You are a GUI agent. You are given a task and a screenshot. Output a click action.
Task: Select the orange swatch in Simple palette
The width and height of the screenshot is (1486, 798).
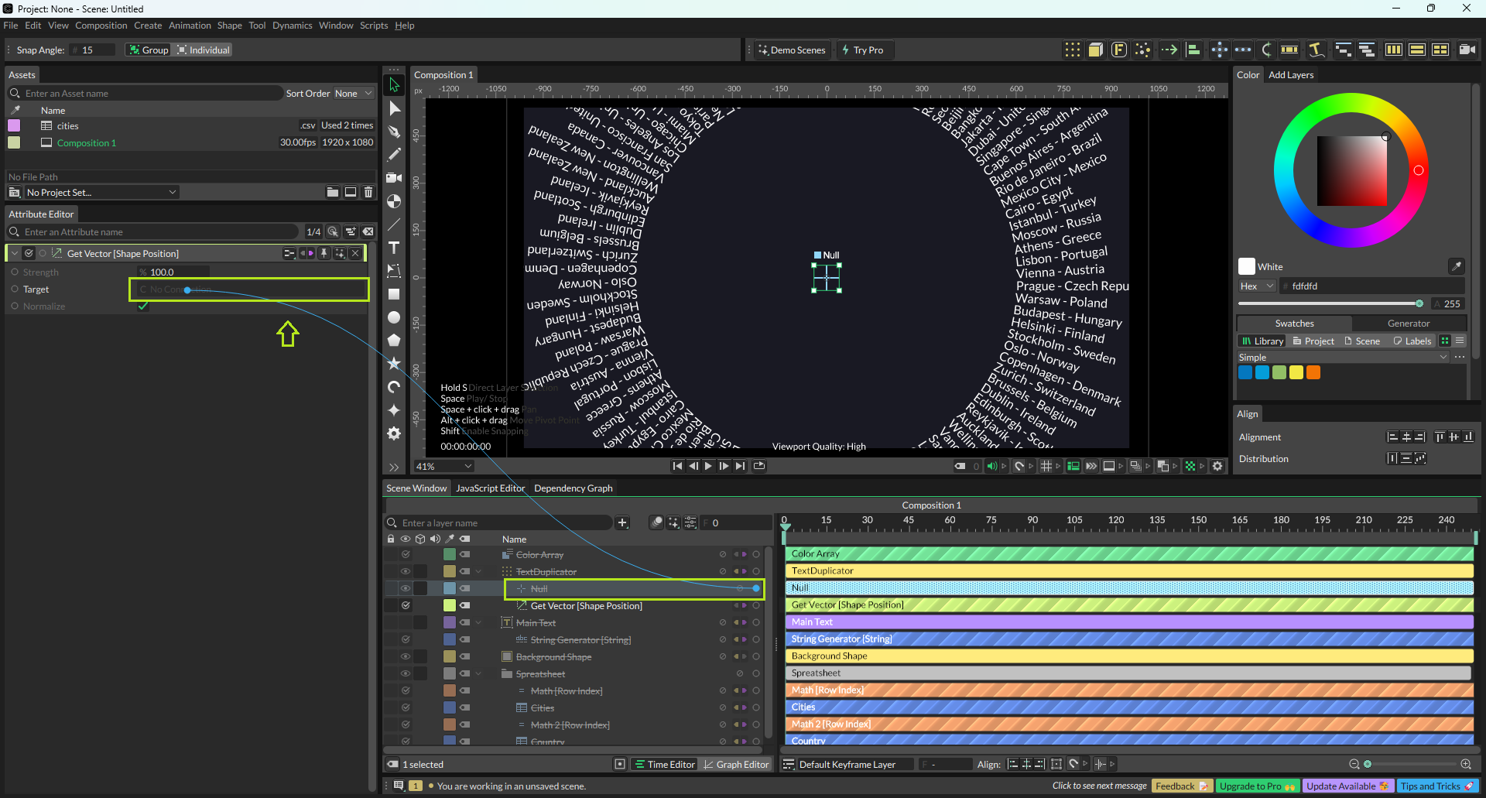[x=1313, y=373]
